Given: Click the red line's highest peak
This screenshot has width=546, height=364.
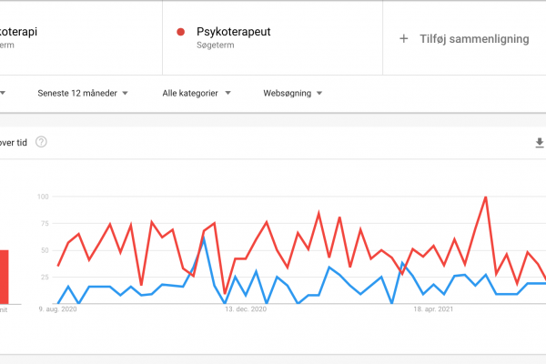Looking at the screenshot, I should 486,197.
